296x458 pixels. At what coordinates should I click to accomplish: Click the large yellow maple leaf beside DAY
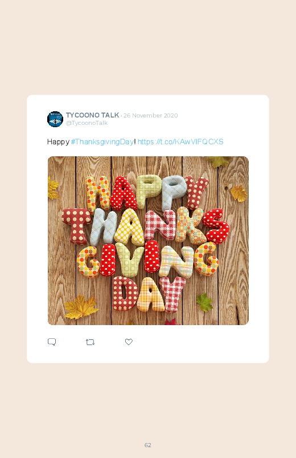[x=81, y=307]
